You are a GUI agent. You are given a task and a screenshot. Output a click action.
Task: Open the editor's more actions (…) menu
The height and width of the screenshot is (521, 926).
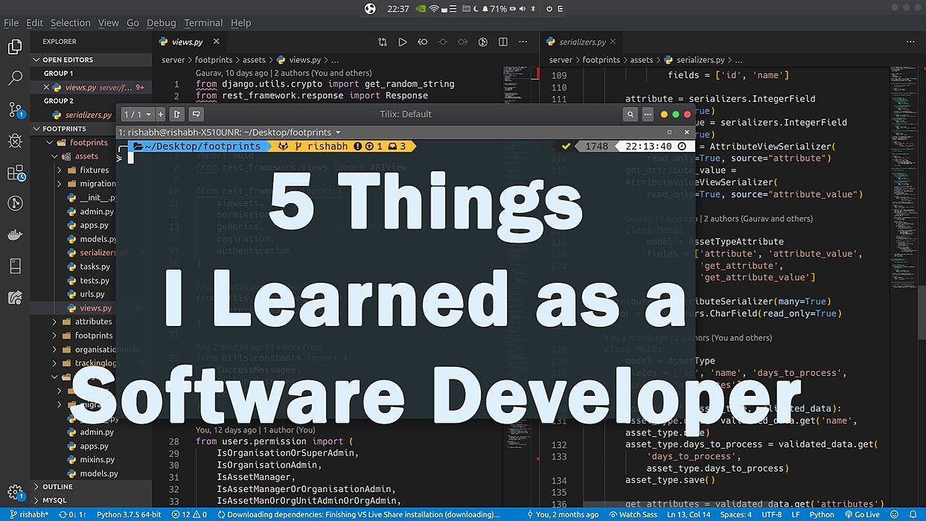coord(523,42)
